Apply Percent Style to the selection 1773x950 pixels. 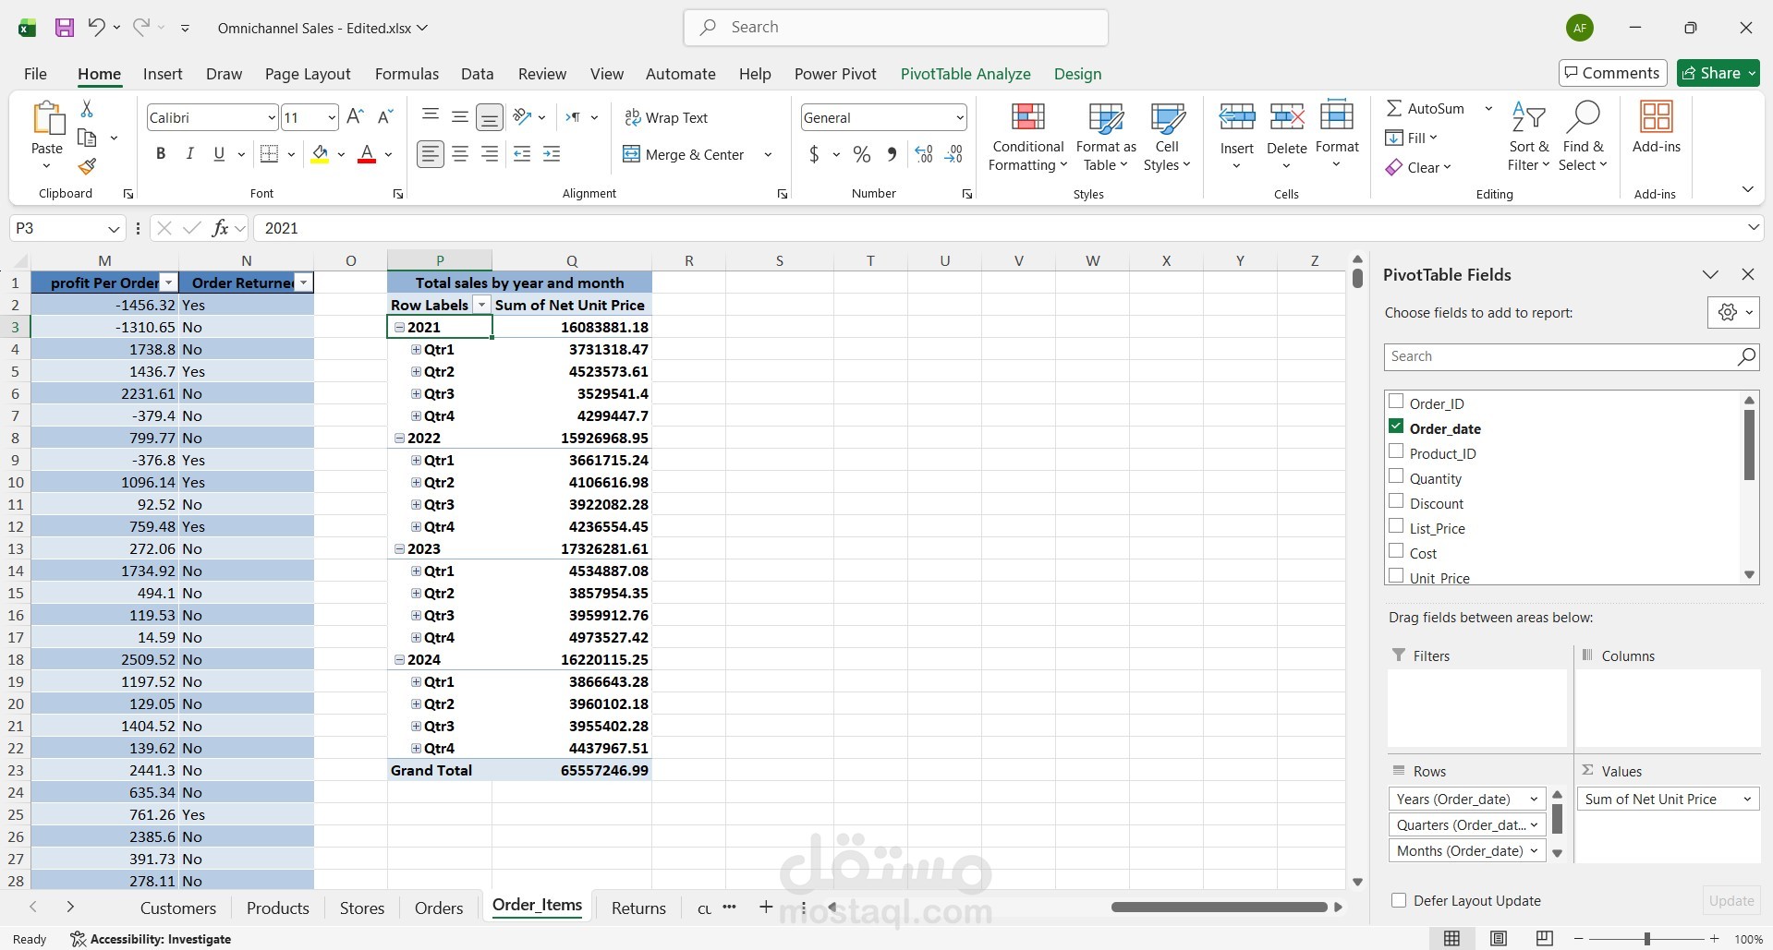pos(861,154)
